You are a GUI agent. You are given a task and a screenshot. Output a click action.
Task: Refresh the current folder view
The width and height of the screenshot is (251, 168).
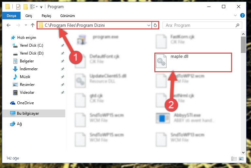pos(155,25)
